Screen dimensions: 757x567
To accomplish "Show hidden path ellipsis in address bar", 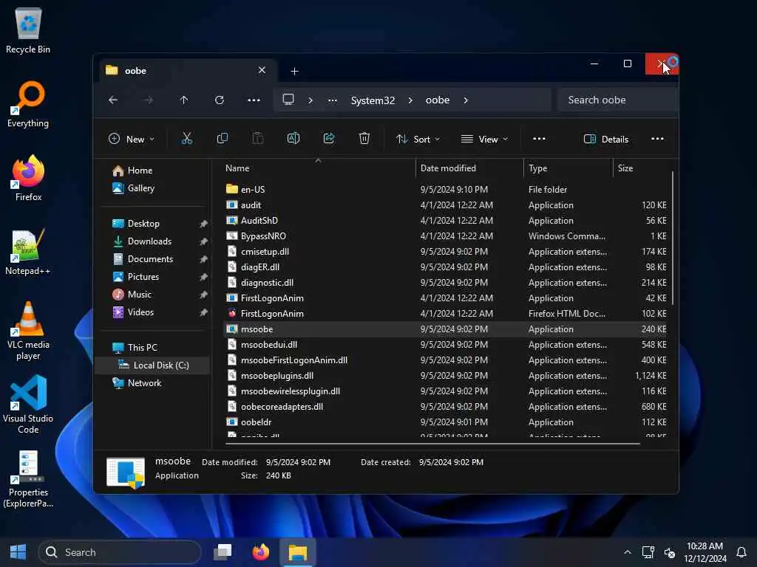I will 332,100.
